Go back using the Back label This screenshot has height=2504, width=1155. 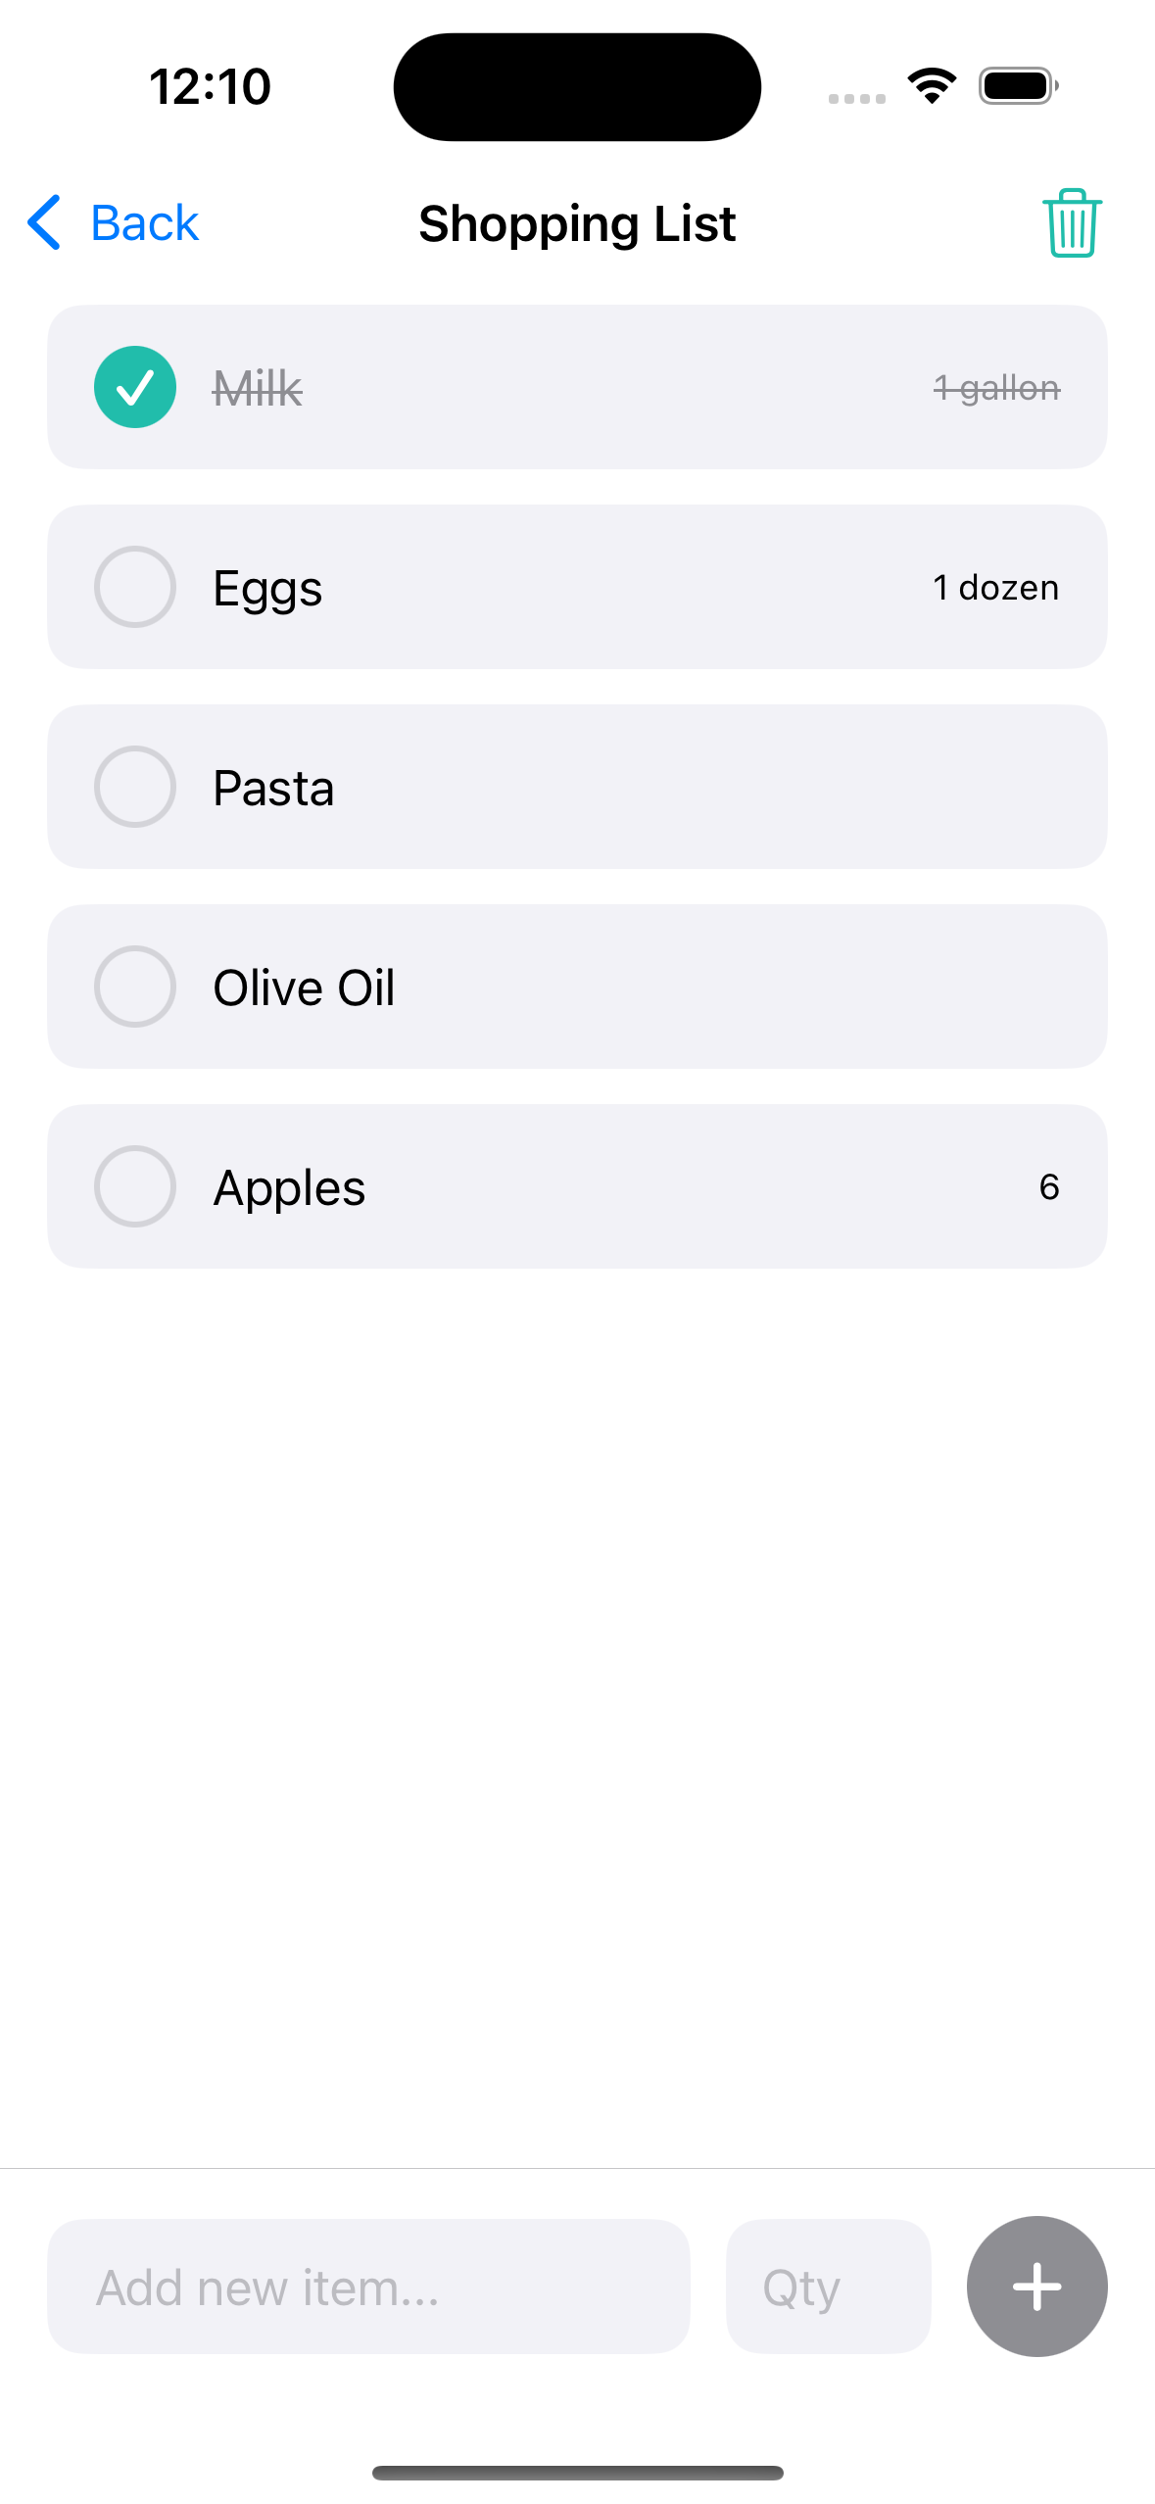tap(145, 223)
